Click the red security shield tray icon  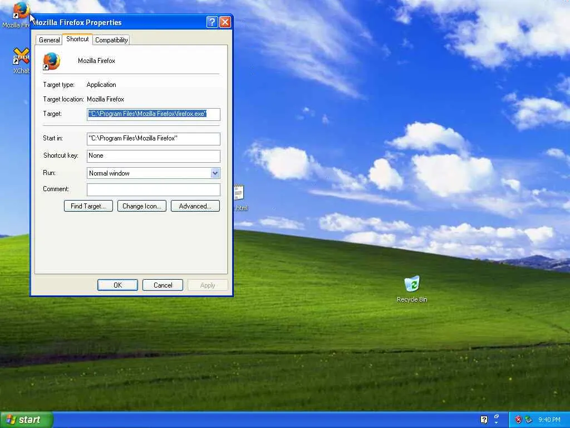point(518,420)
